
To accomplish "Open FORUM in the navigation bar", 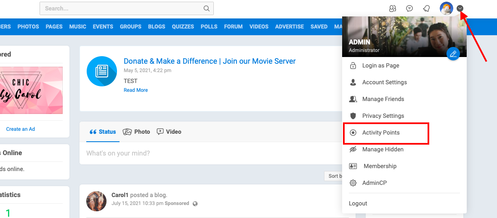I will 233,27.
